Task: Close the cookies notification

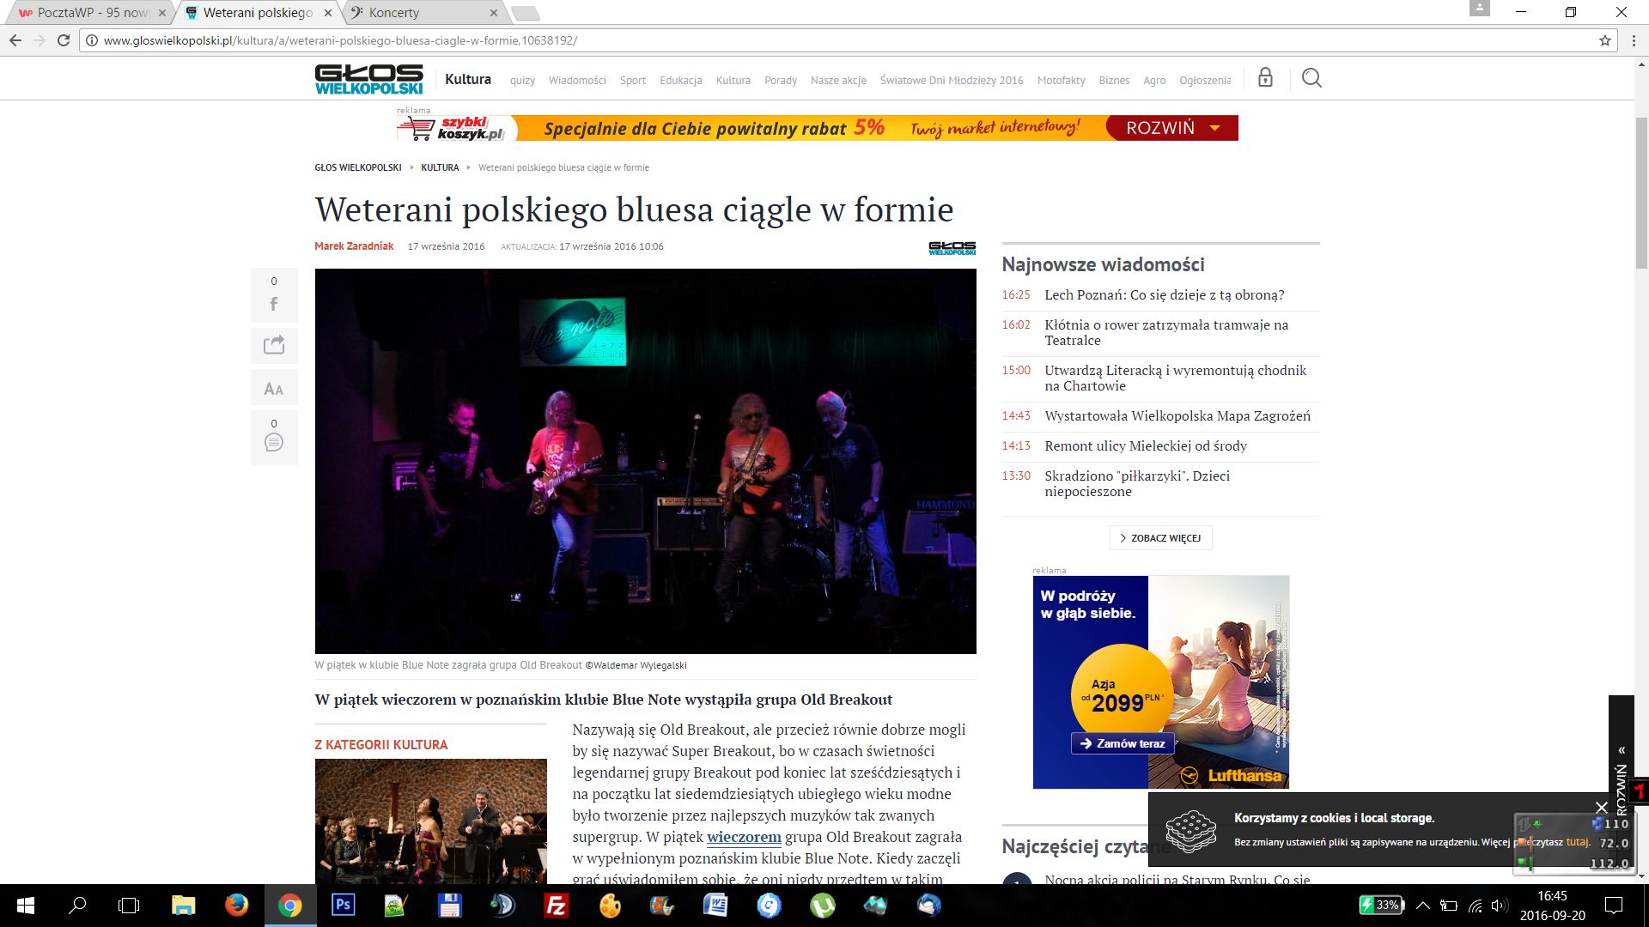Action: tap(1601, 808)
